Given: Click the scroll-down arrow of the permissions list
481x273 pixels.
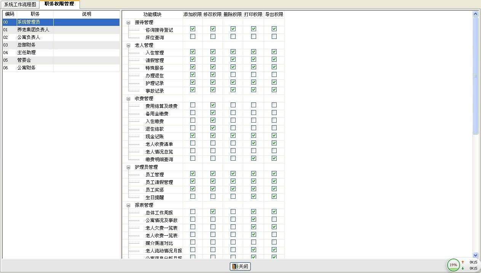Looking at the screenshot, I should click(475, 255).
